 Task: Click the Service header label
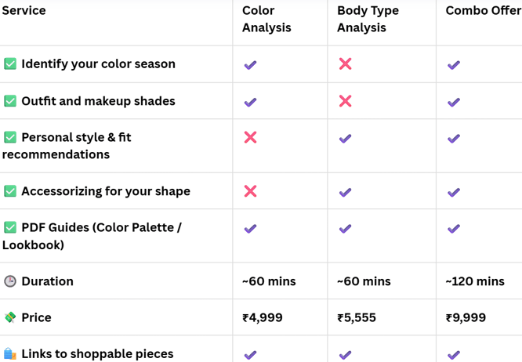[24, 11]
